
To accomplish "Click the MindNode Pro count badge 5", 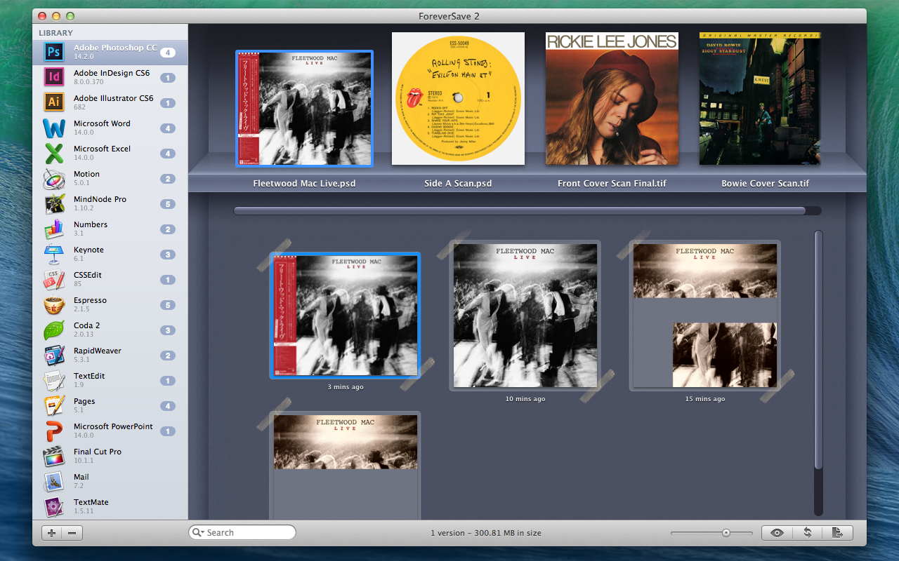I will pyautogui.click(x=168, y=204).
